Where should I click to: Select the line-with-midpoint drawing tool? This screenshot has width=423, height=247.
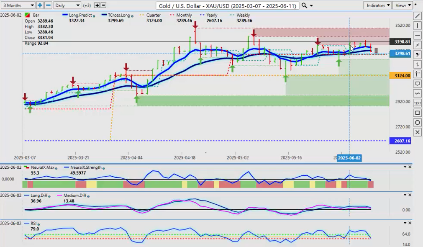417,45
